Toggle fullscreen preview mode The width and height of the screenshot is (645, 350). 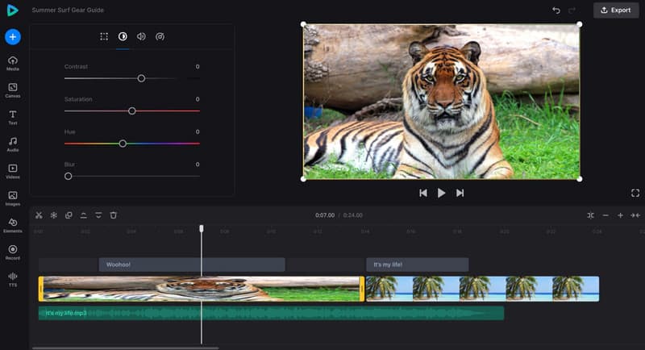pyautogui.click(x=635, y=193)
